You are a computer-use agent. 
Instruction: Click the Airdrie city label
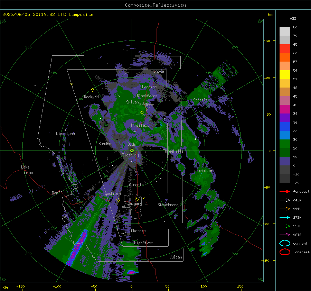point(136,185)
